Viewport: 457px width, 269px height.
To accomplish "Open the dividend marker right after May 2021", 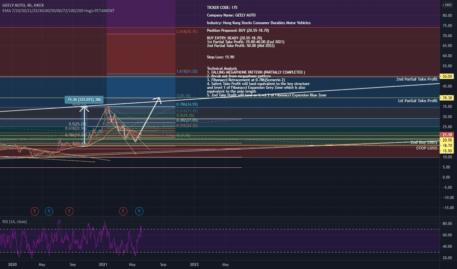I will [139, 211].
